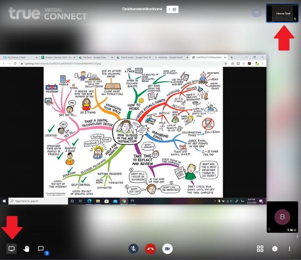Click the blurred user avatar near top right
The height and width of the screenshot is (260, 301).
tap(256, 12)
